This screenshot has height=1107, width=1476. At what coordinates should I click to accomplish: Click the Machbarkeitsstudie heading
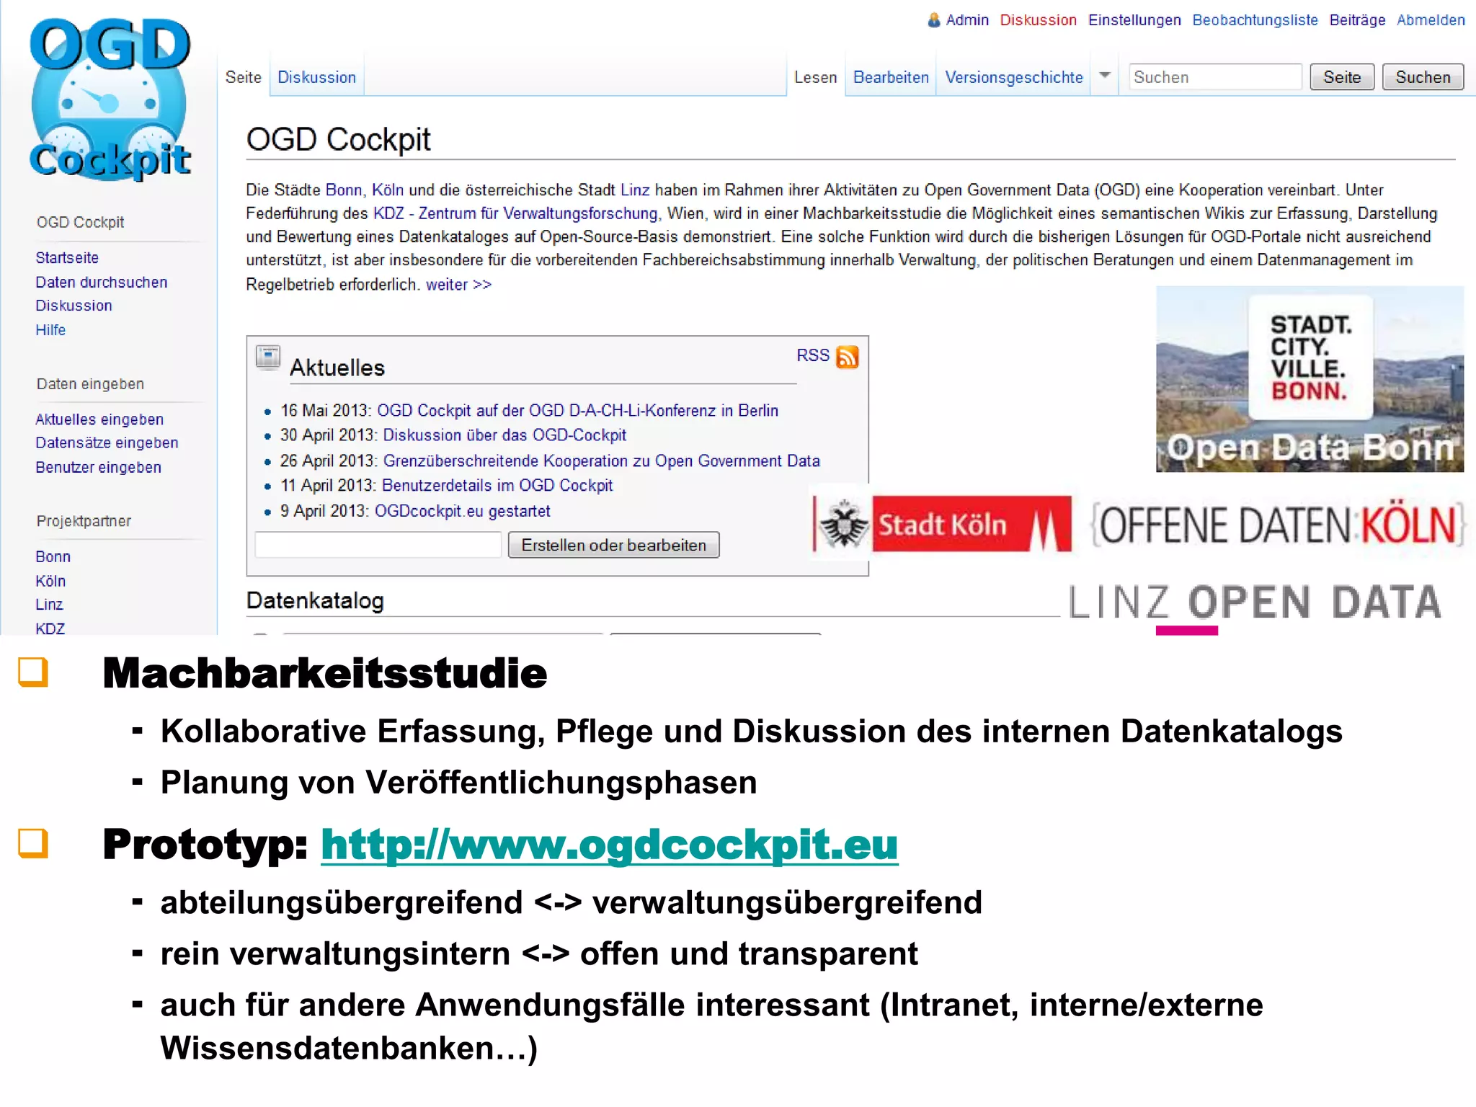pos(324,673)
